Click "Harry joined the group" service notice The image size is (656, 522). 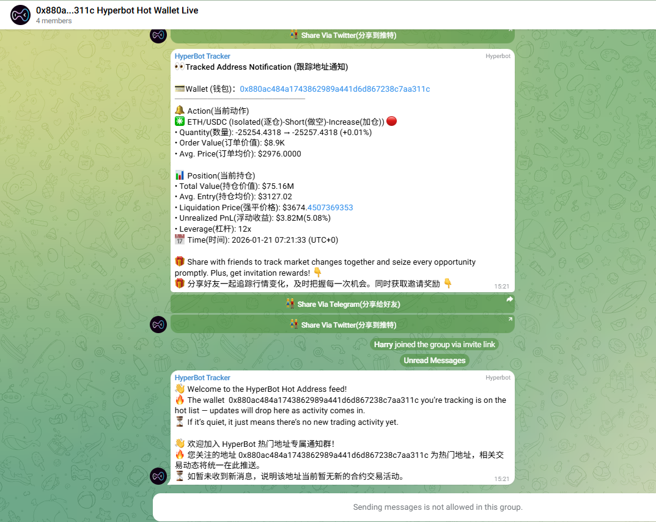(x=435, y=345)
